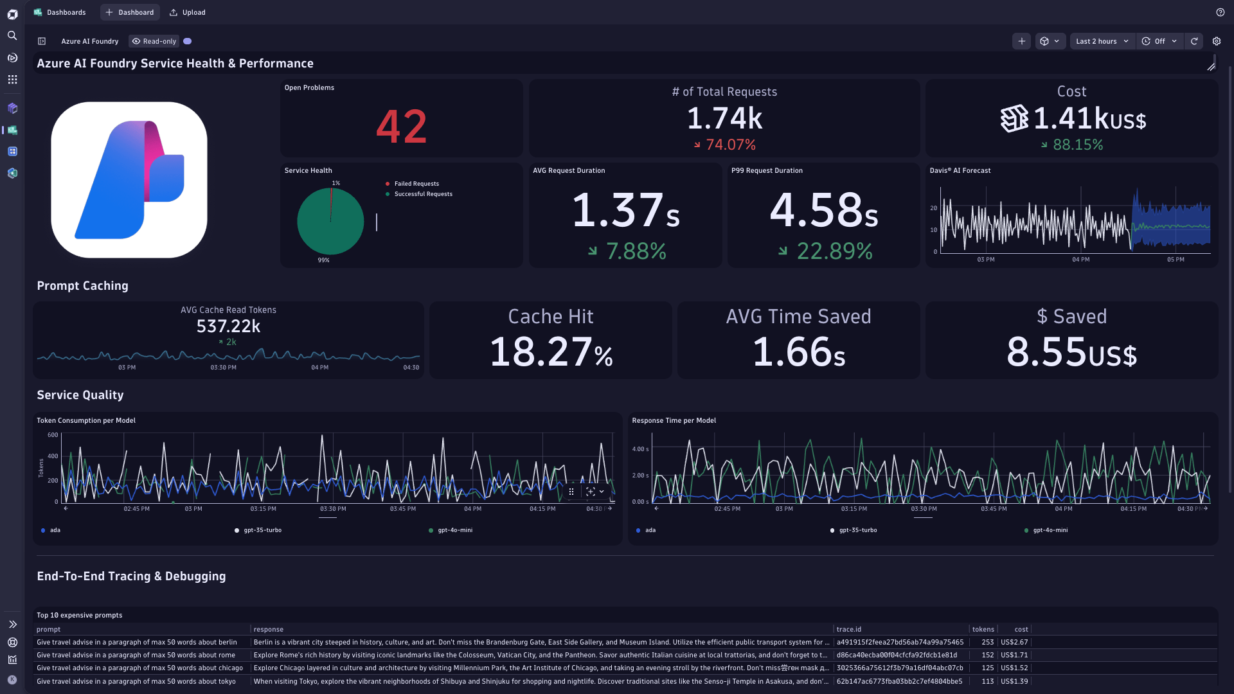Viewport: 1234px width, 694px height.
Task: Click the Read-only badge
Action: click(x=154, y=41)
